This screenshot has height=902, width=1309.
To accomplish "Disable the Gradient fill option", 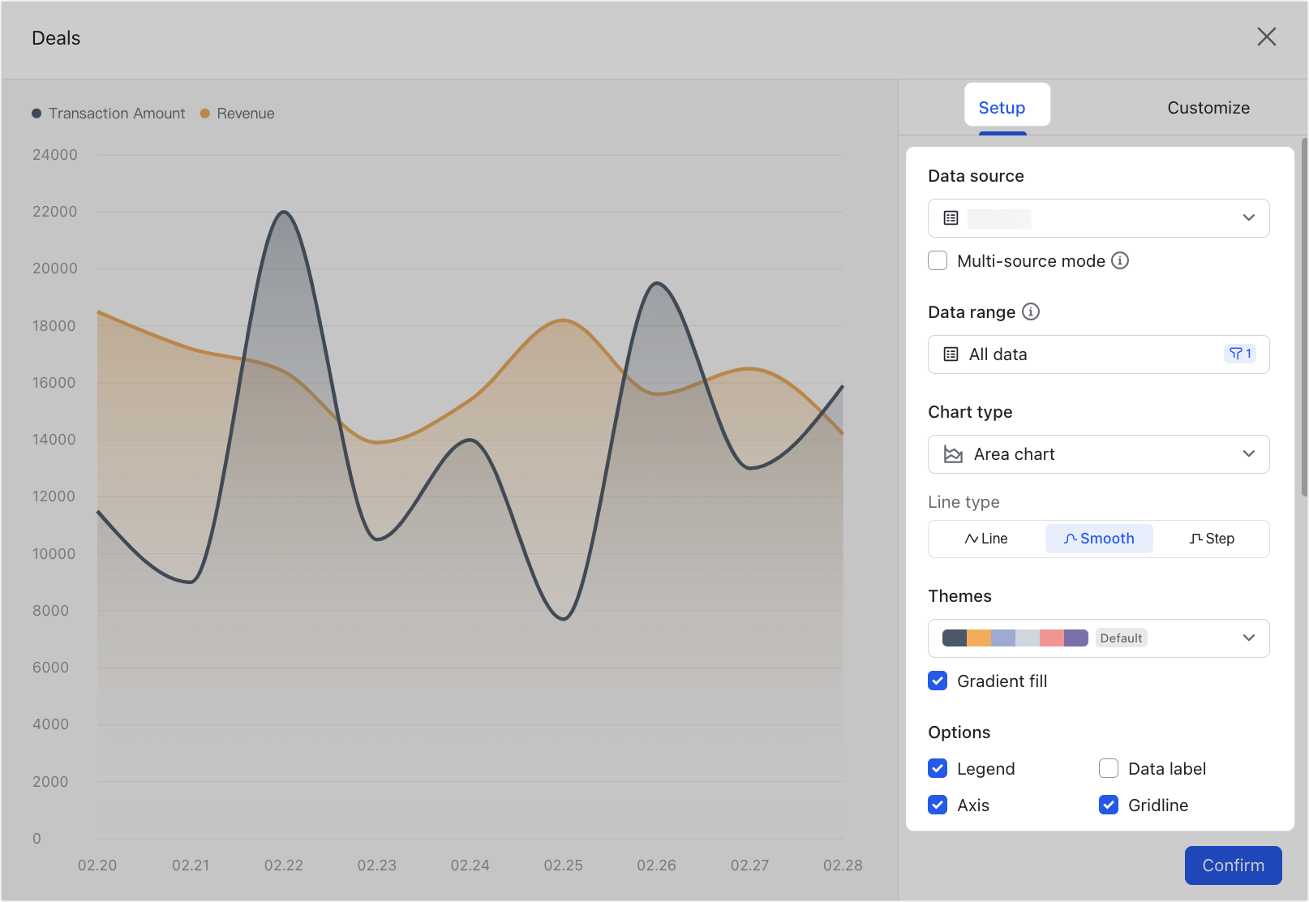I will (x=938, y=681).
